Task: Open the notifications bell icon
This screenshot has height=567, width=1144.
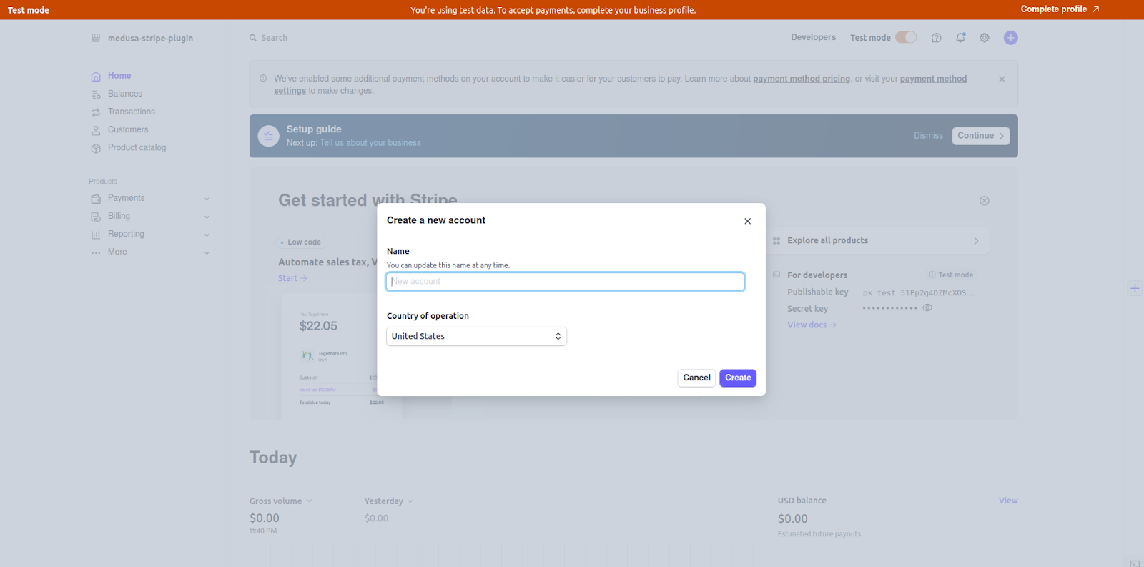Action: (x=960, y=38)
